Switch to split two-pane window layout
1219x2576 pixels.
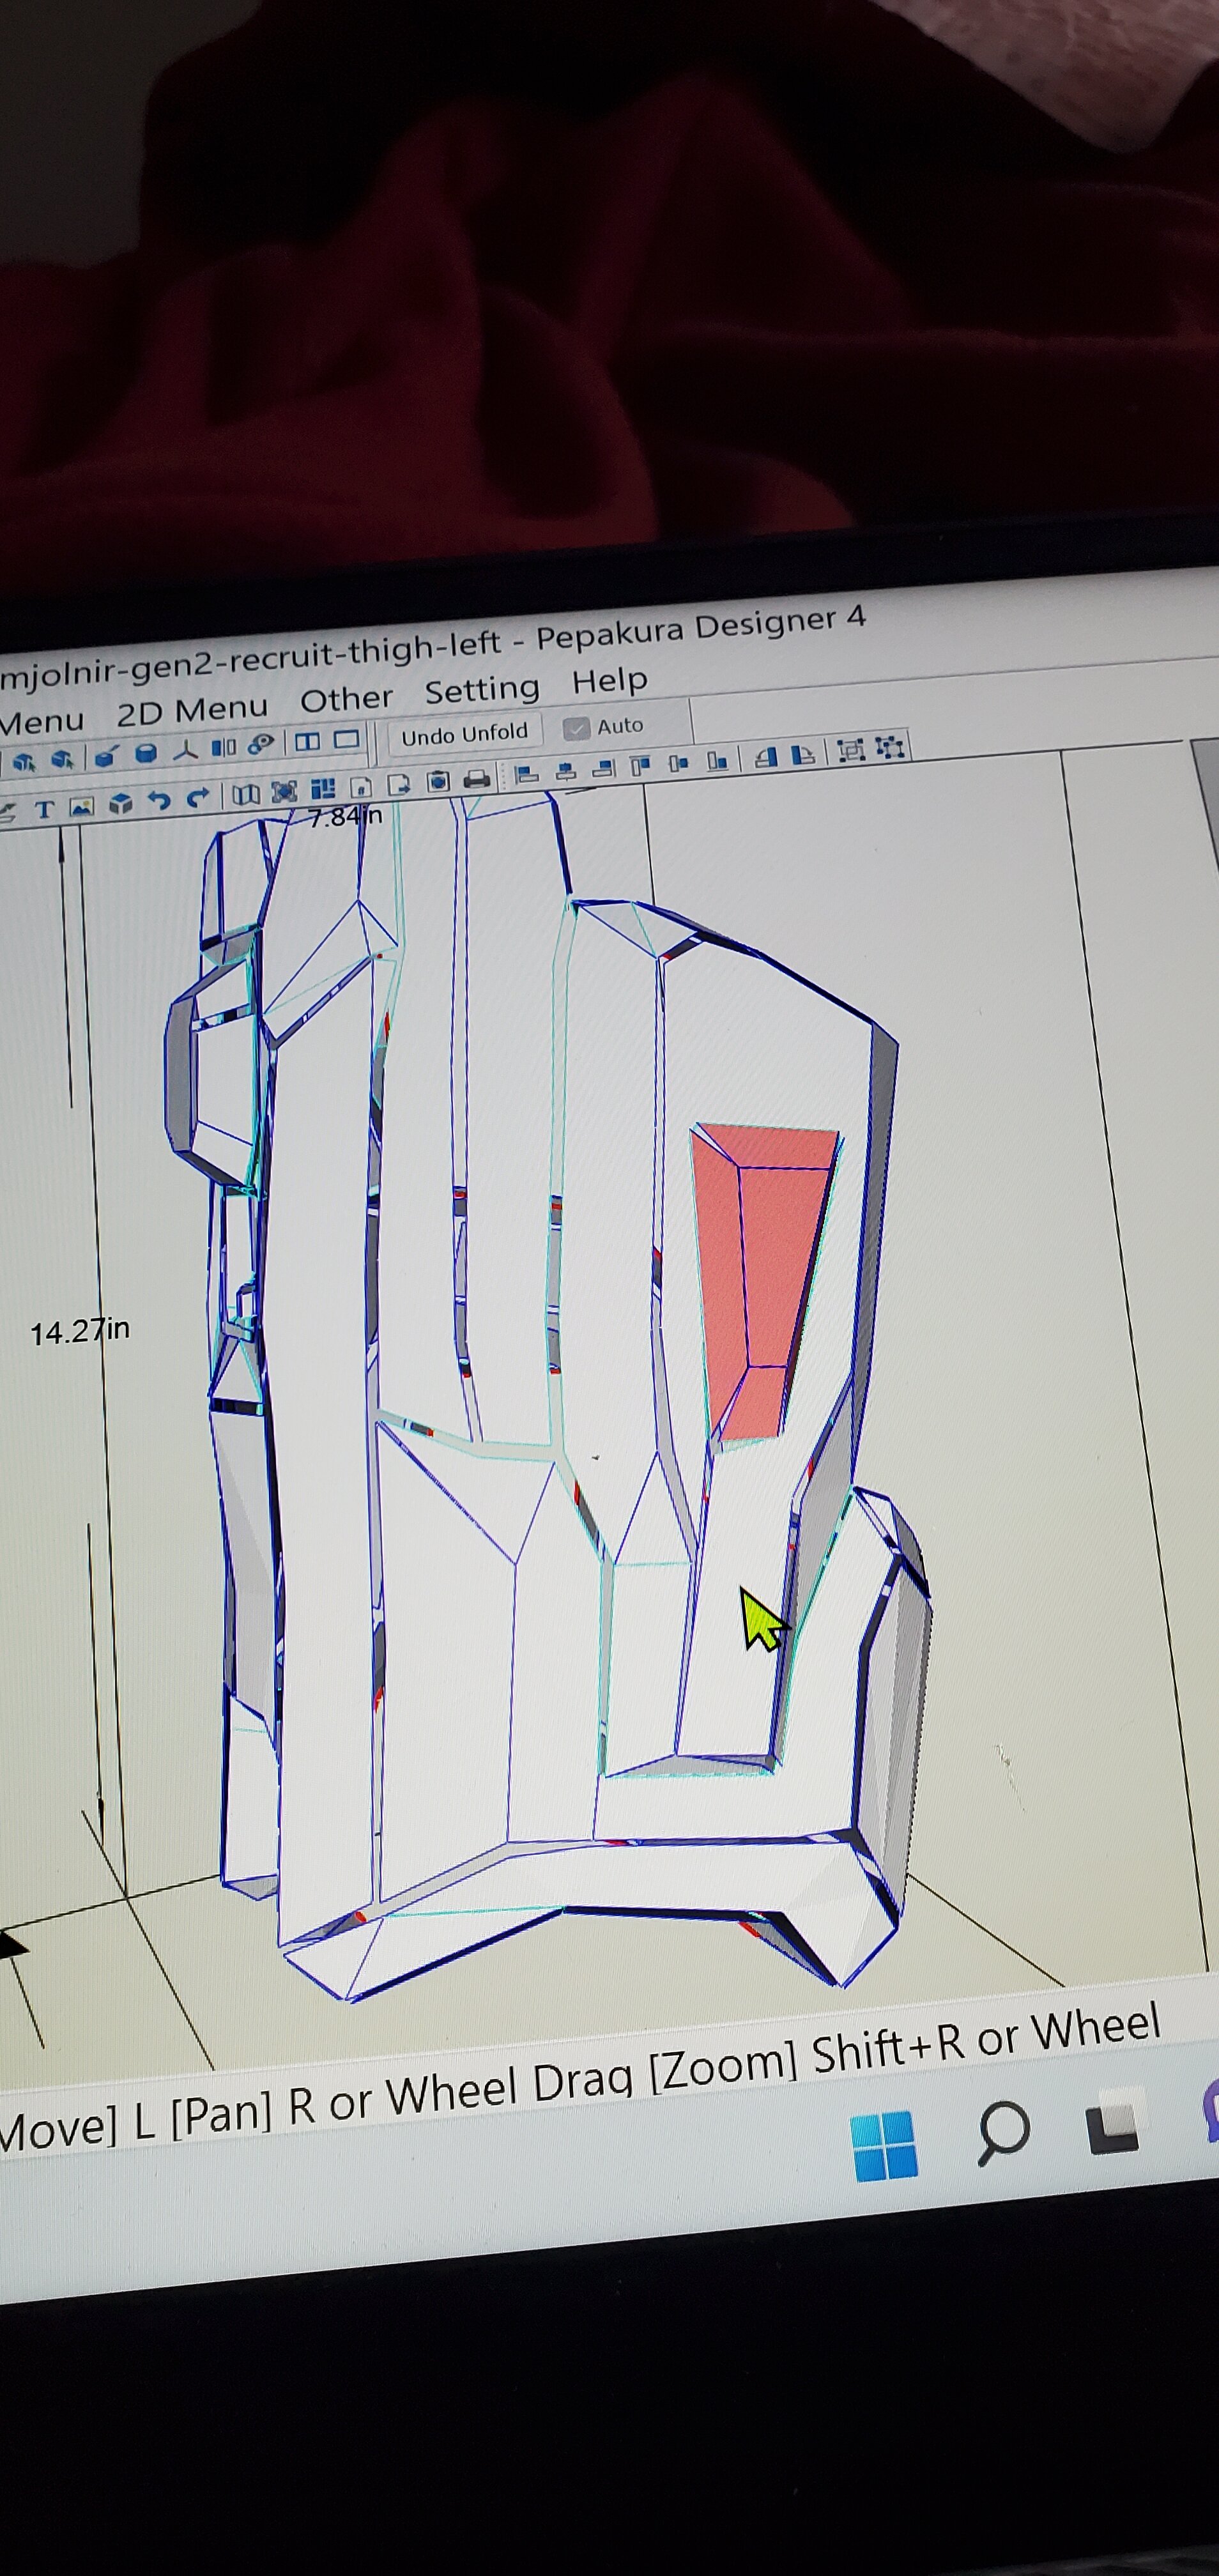(307, 742)
